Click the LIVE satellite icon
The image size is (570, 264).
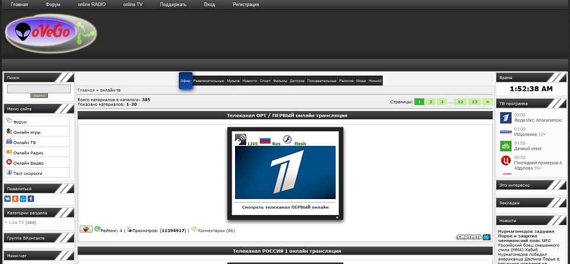(x=240, y=139)
